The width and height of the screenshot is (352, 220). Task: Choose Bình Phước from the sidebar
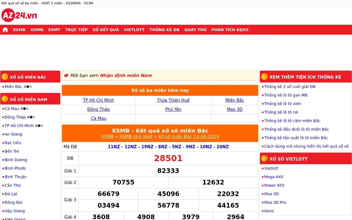tap(15, 168)
